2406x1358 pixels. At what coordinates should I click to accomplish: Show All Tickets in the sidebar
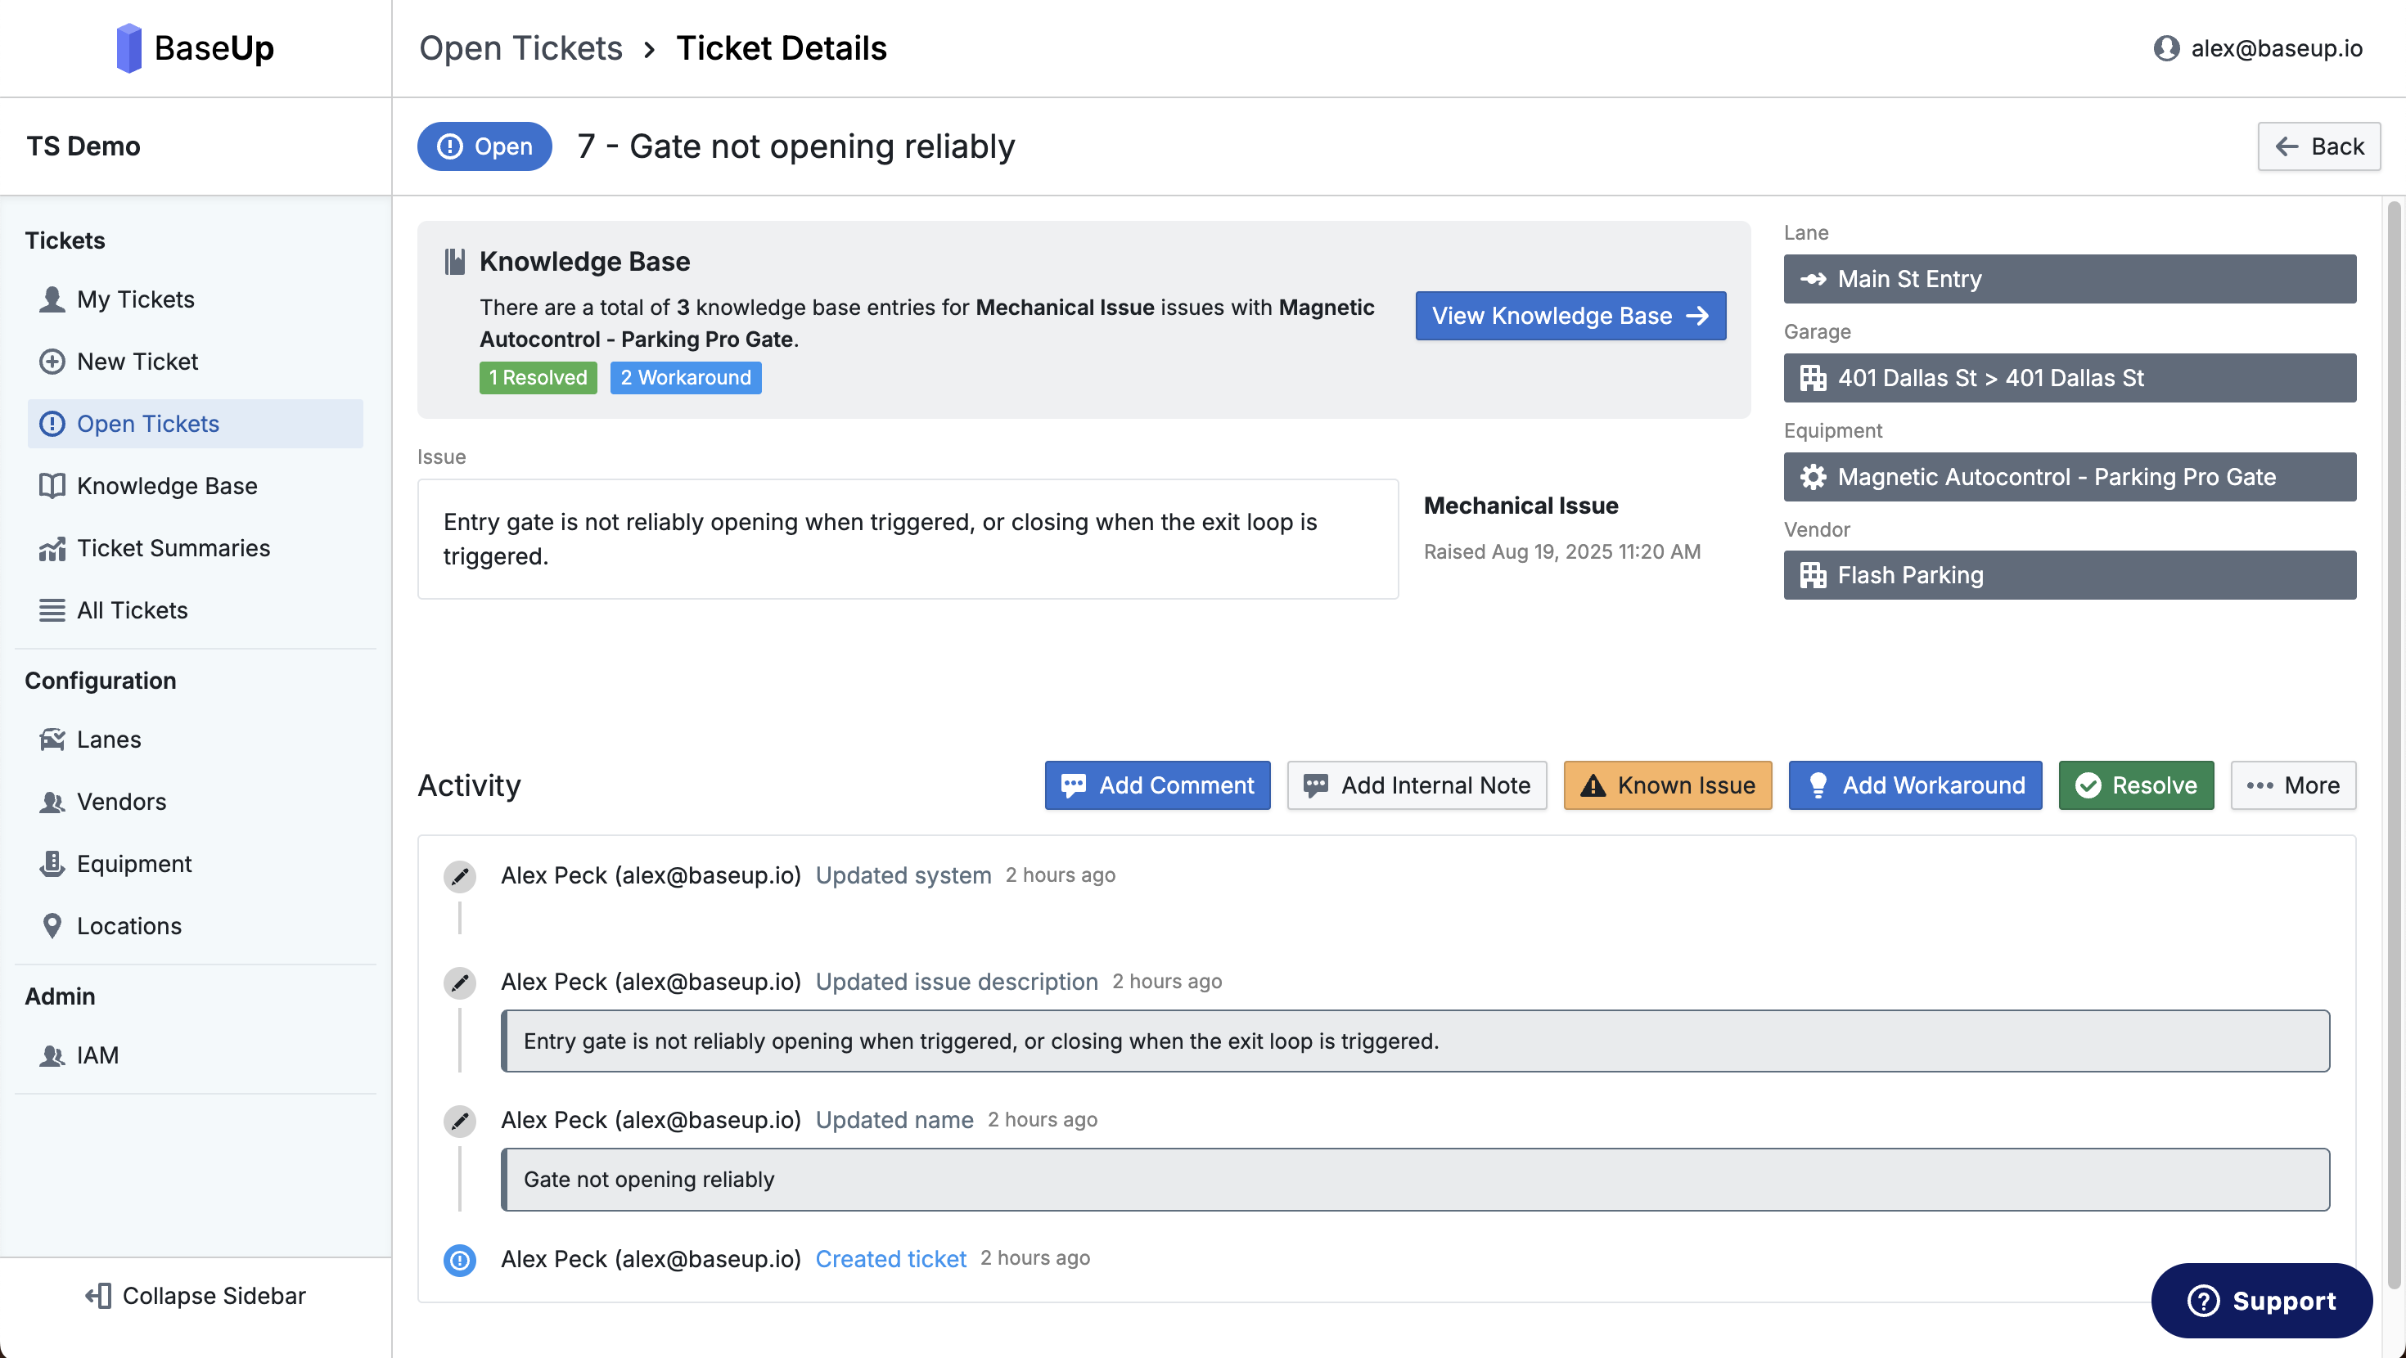pyautogui.click(x=196, y=610)
